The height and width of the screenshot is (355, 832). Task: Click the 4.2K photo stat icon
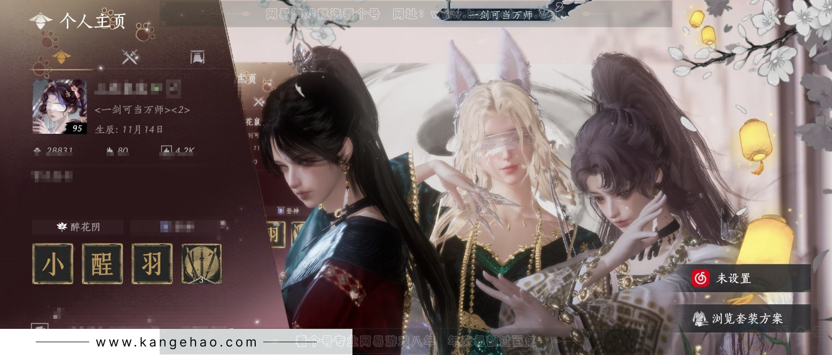166,151
